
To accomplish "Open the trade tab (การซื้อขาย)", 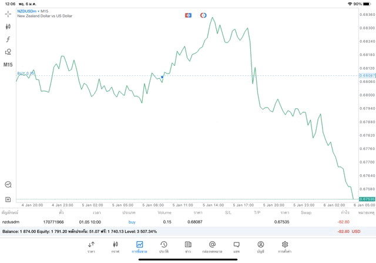I will [x=139, y=247].
